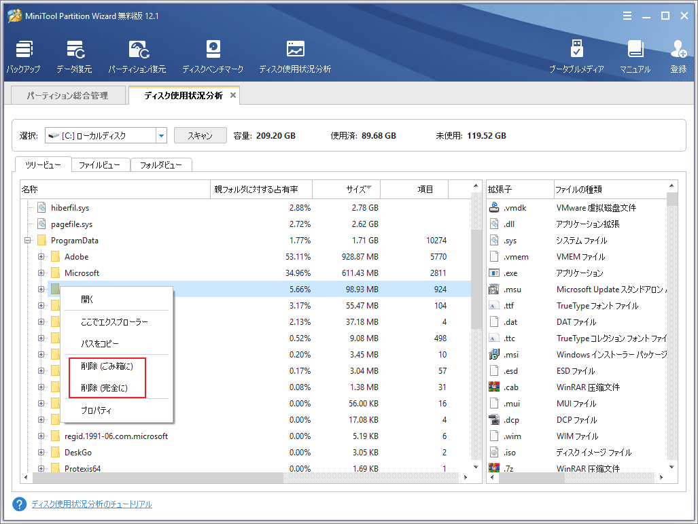Click the extension list vertical scrollbar thumb
The image size is (698, 524).
point(672,199)
